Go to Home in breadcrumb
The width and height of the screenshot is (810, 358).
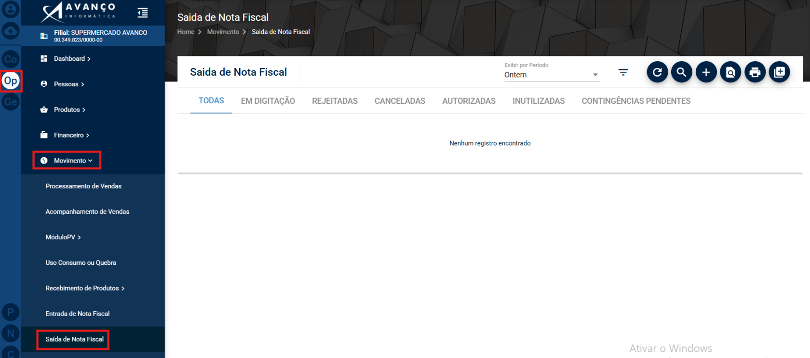(186, 32)
